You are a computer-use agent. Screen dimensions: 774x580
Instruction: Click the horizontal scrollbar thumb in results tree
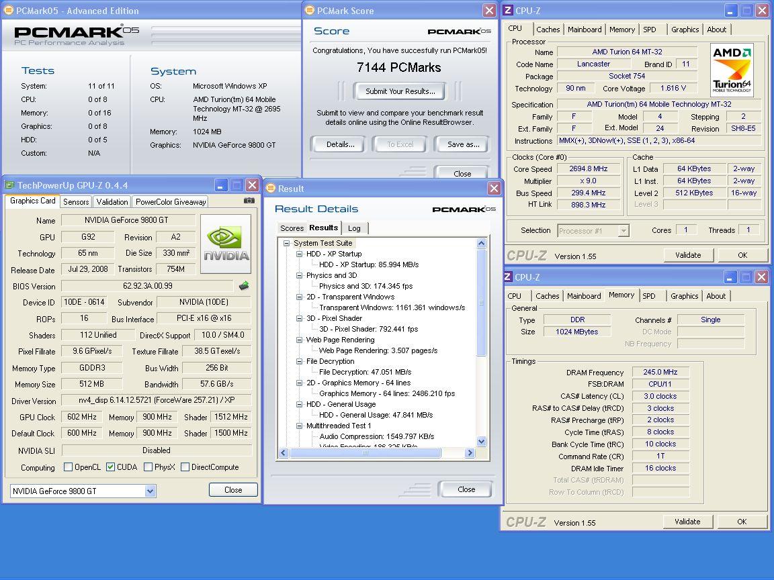tap(365, 452)
